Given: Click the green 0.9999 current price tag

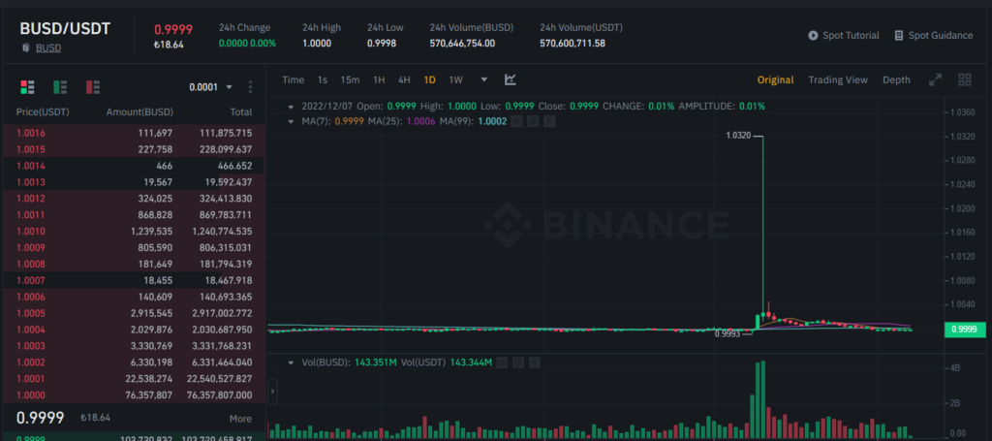Looking at the screenshot, I should coord(964,329).
